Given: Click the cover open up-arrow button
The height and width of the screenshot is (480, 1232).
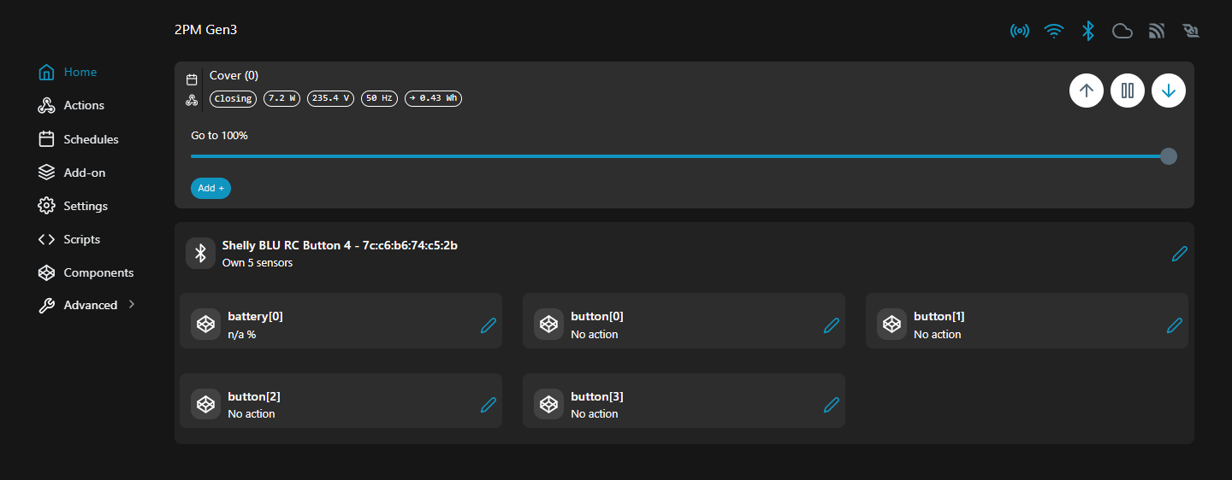Looking at the screenshot, I should (x=1086, y=91).
